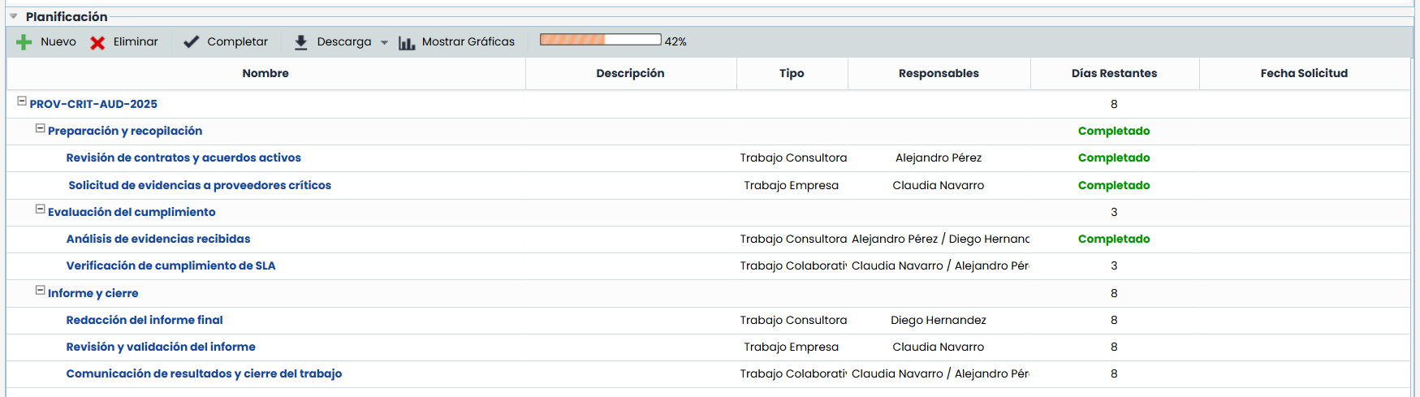Open the Descarga dropdown arrow
Viewport: 1420px width, 397px height.
(x=384, y=42)
